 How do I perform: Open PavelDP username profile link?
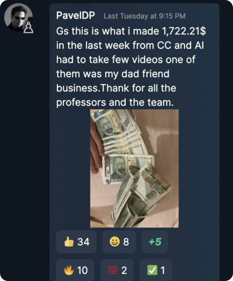tap(76, 15)
